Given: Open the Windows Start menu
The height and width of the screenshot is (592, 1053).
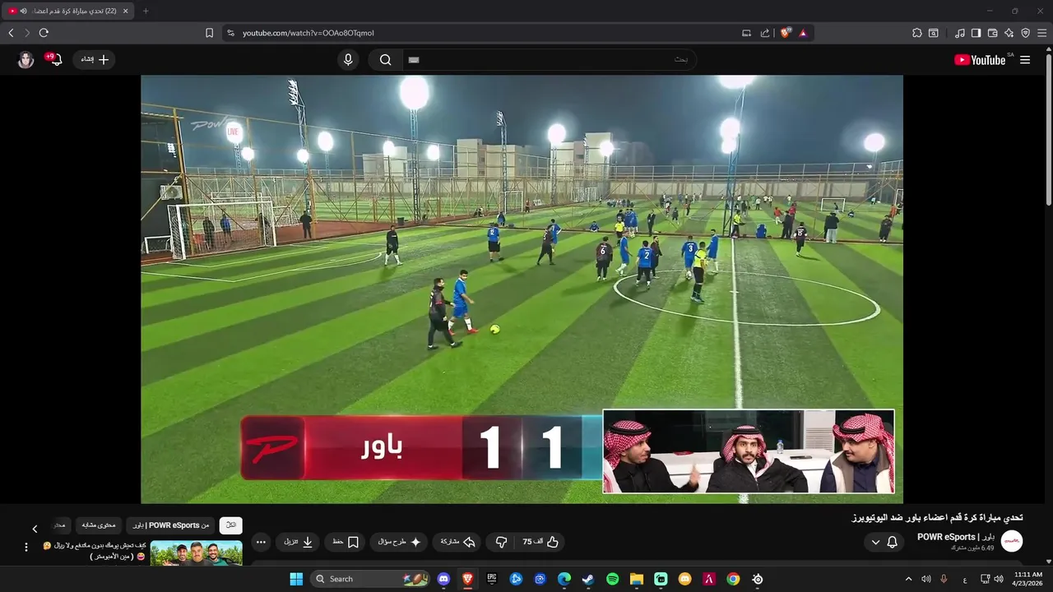Looking at the screenshot, I should click(296, 579).
